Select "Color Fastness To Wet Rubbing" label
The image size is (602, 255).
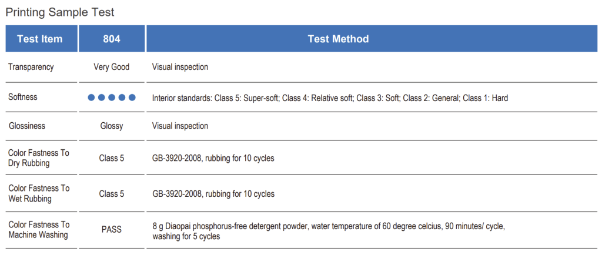38,193
